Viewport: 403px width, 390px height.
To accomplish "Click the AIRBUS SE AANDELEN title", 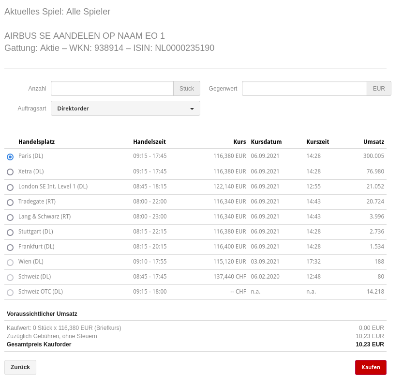I will point(85,36).
